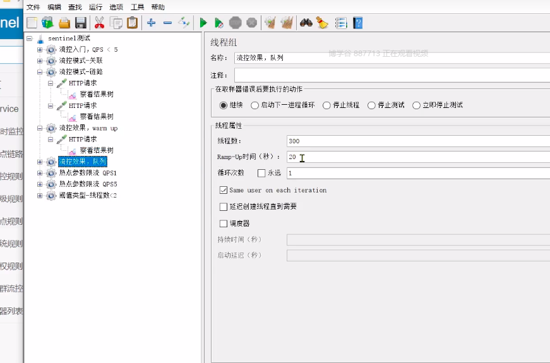This screenshot has width=550, height=363.
Task: Collapse 流控效果, warm up node
Action: [x=40, y=128]
